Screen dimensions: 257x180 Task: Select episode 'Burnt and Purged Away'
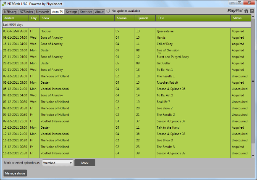click(173, 57)
